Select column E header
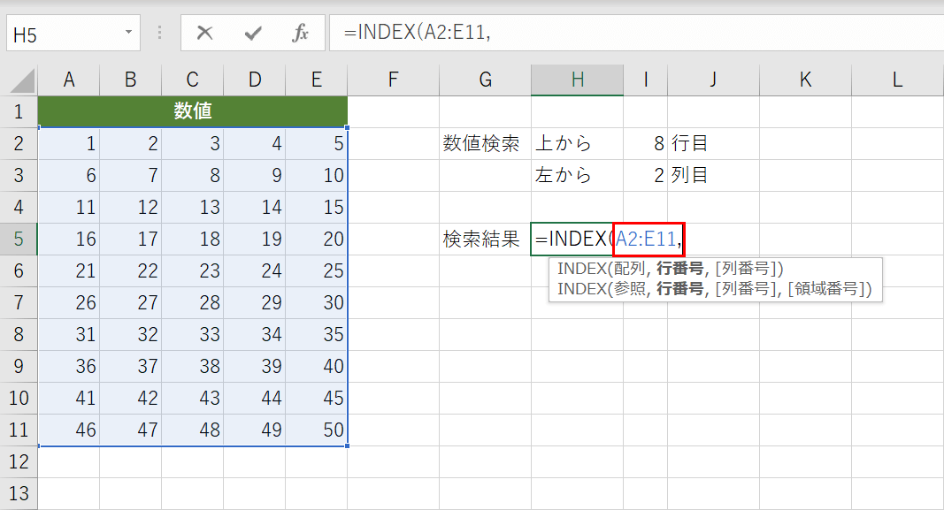 click(316, 79)
